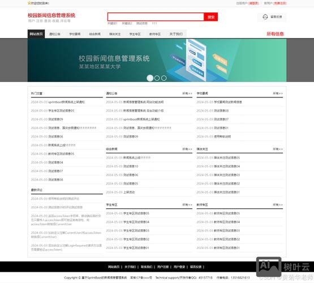Screen dimensions: 314x283
Task: Click the red 所有信息 link
Action: click(x=275, y=34)
